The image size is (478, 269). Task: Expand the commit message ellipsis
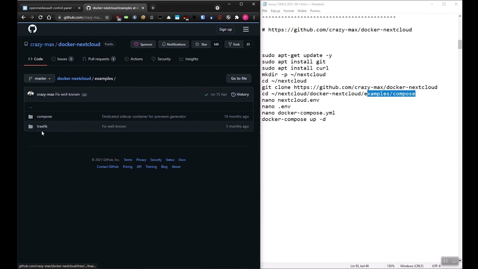tap(84, 95)
